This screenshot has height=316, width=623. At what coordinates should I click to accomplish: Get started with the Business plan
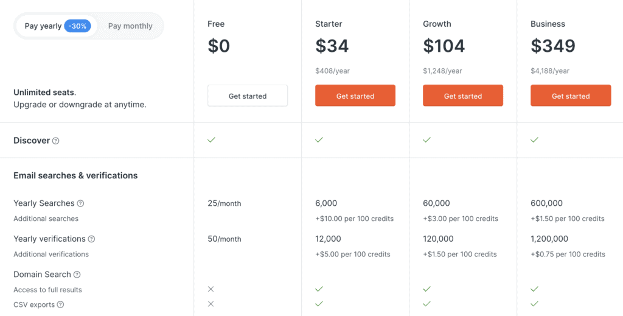pos(571,96)
